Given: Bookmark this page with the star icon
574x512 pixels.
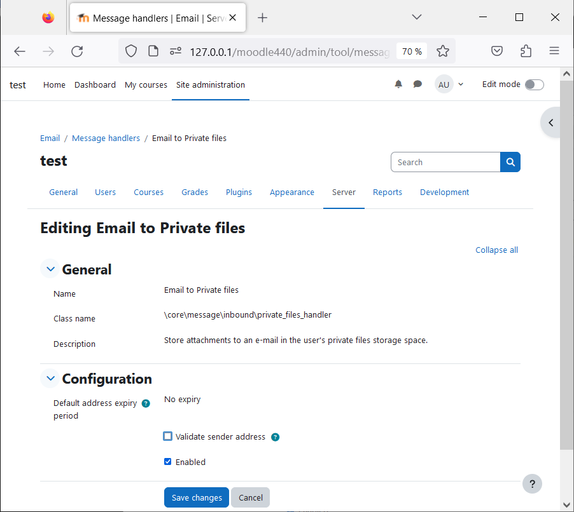Looking at the screenshot, I should (x=442, y=51).
